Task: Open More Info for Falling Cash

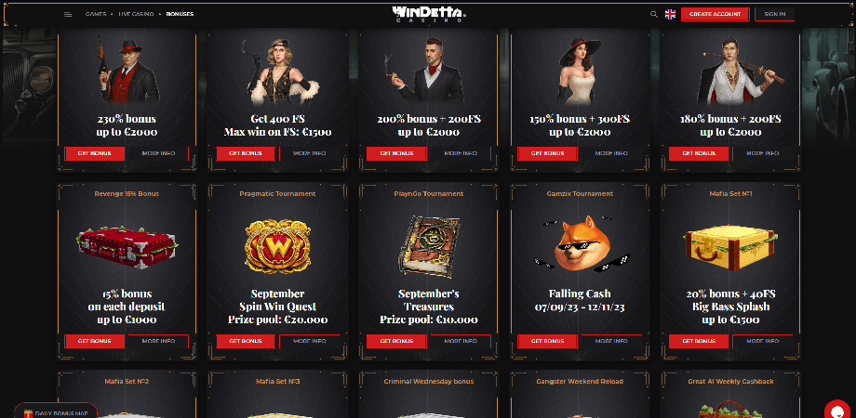Action: 611,341
